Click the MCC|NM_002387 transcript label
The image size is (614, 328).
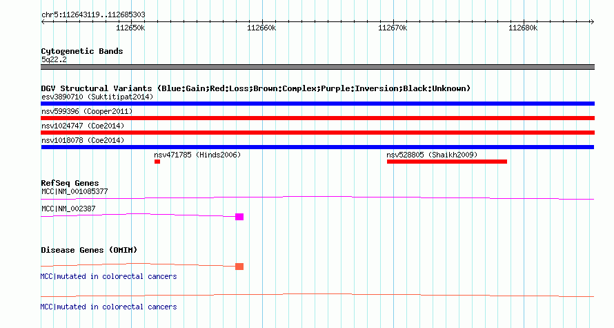click(x=68, y=209)
